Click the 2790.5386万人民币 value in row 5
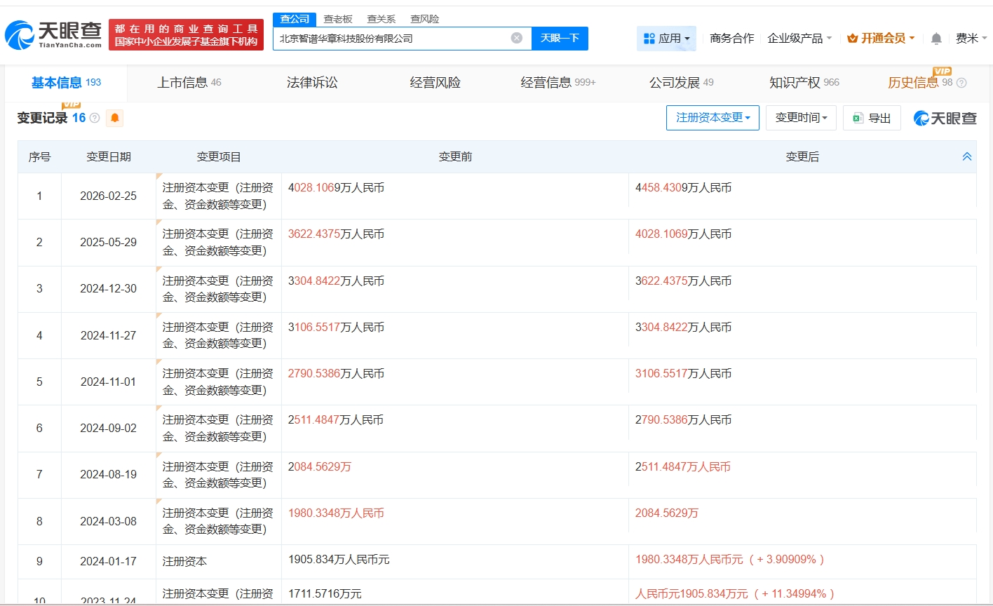Viewport: 993px width, 606px height. coord(336,374)
